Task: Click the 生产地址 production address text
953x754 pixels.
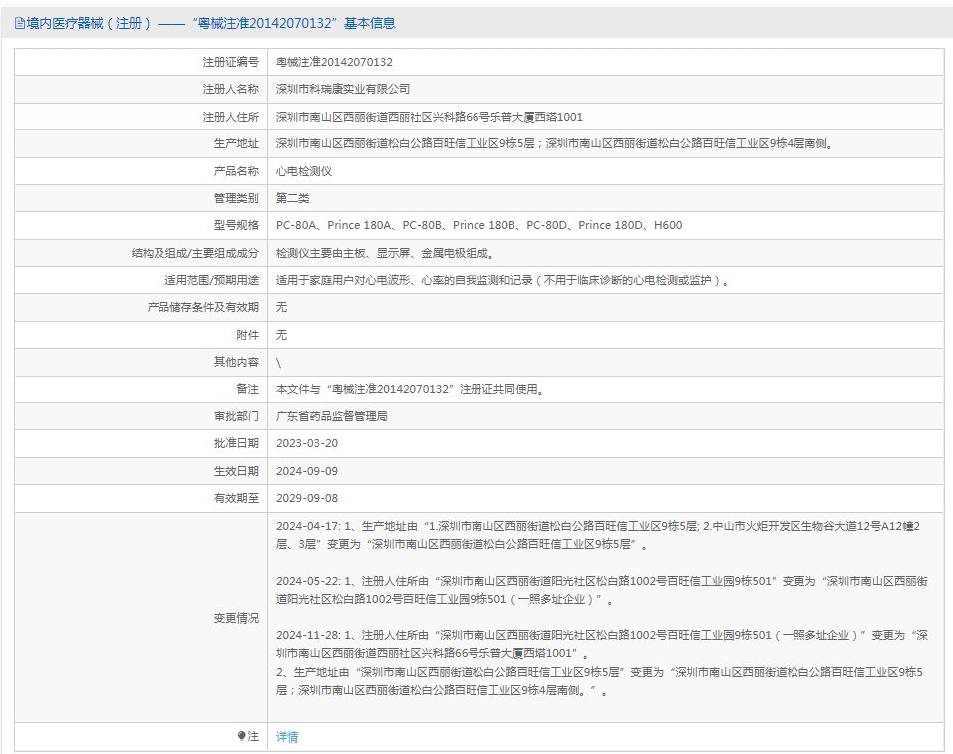Action: click(x=553, y=143)
